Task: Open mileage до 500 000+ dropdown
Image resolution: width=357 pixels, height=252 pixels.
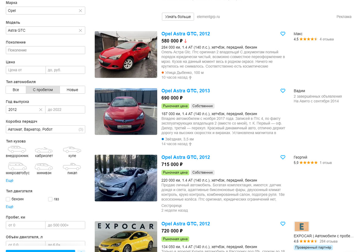Action: coord(65,225)
